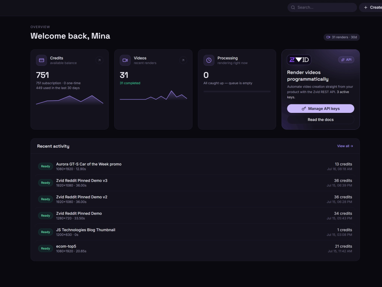
Task: Click the 34 credits value
Action: point(343,214)
